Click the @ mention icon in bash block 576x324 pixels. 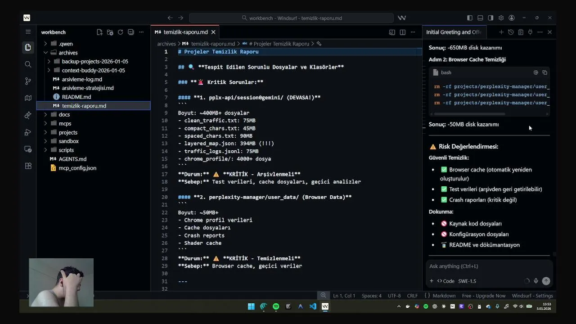(x=535, y=72)
